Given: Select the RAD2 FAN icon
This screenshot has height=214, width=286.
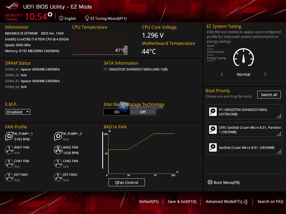Looking at the screenshot, I should tap(58, 150).
